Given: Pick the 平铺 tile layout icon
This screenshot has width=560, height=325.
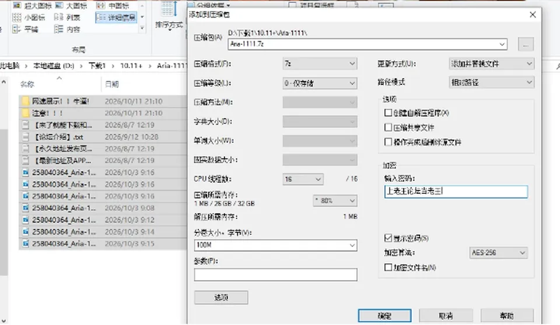Looking at the screenshot, I should tap(17, 29).
